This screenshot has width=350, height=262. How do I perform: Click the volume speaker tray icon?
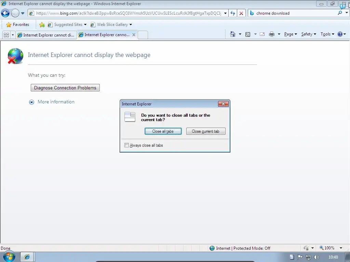pos(316,257)
